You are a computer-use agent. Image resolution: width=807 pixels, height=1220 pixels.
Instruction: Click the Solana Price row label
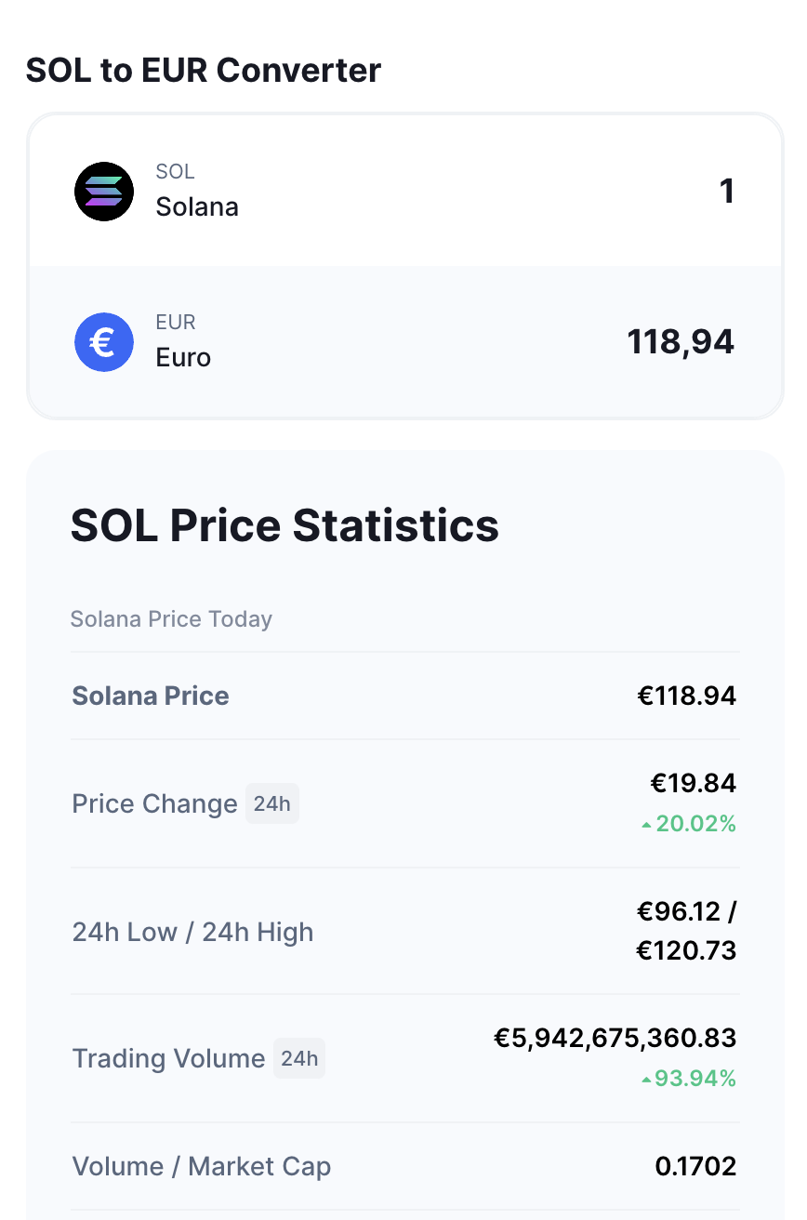click(151, 696)
